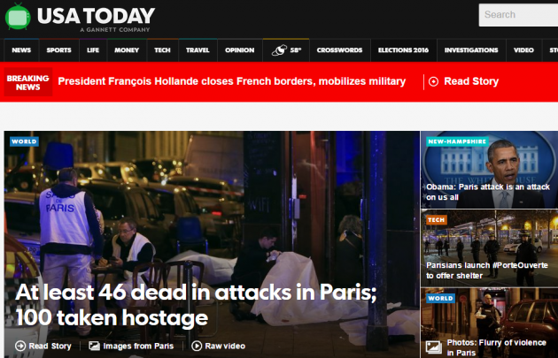Open the News navigation tab
Screen dimensions: 558x358
[21, 50]
